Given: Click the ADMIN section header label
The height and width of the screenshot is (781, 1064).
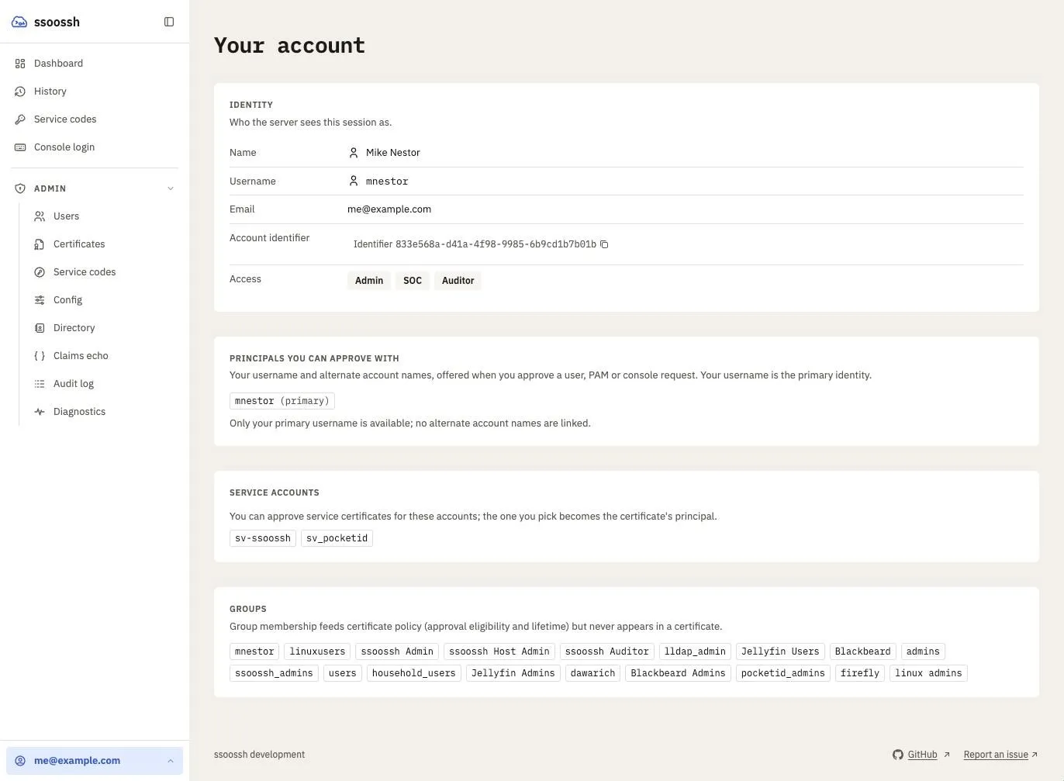Looking at the screenshot, I should point(50,188).
